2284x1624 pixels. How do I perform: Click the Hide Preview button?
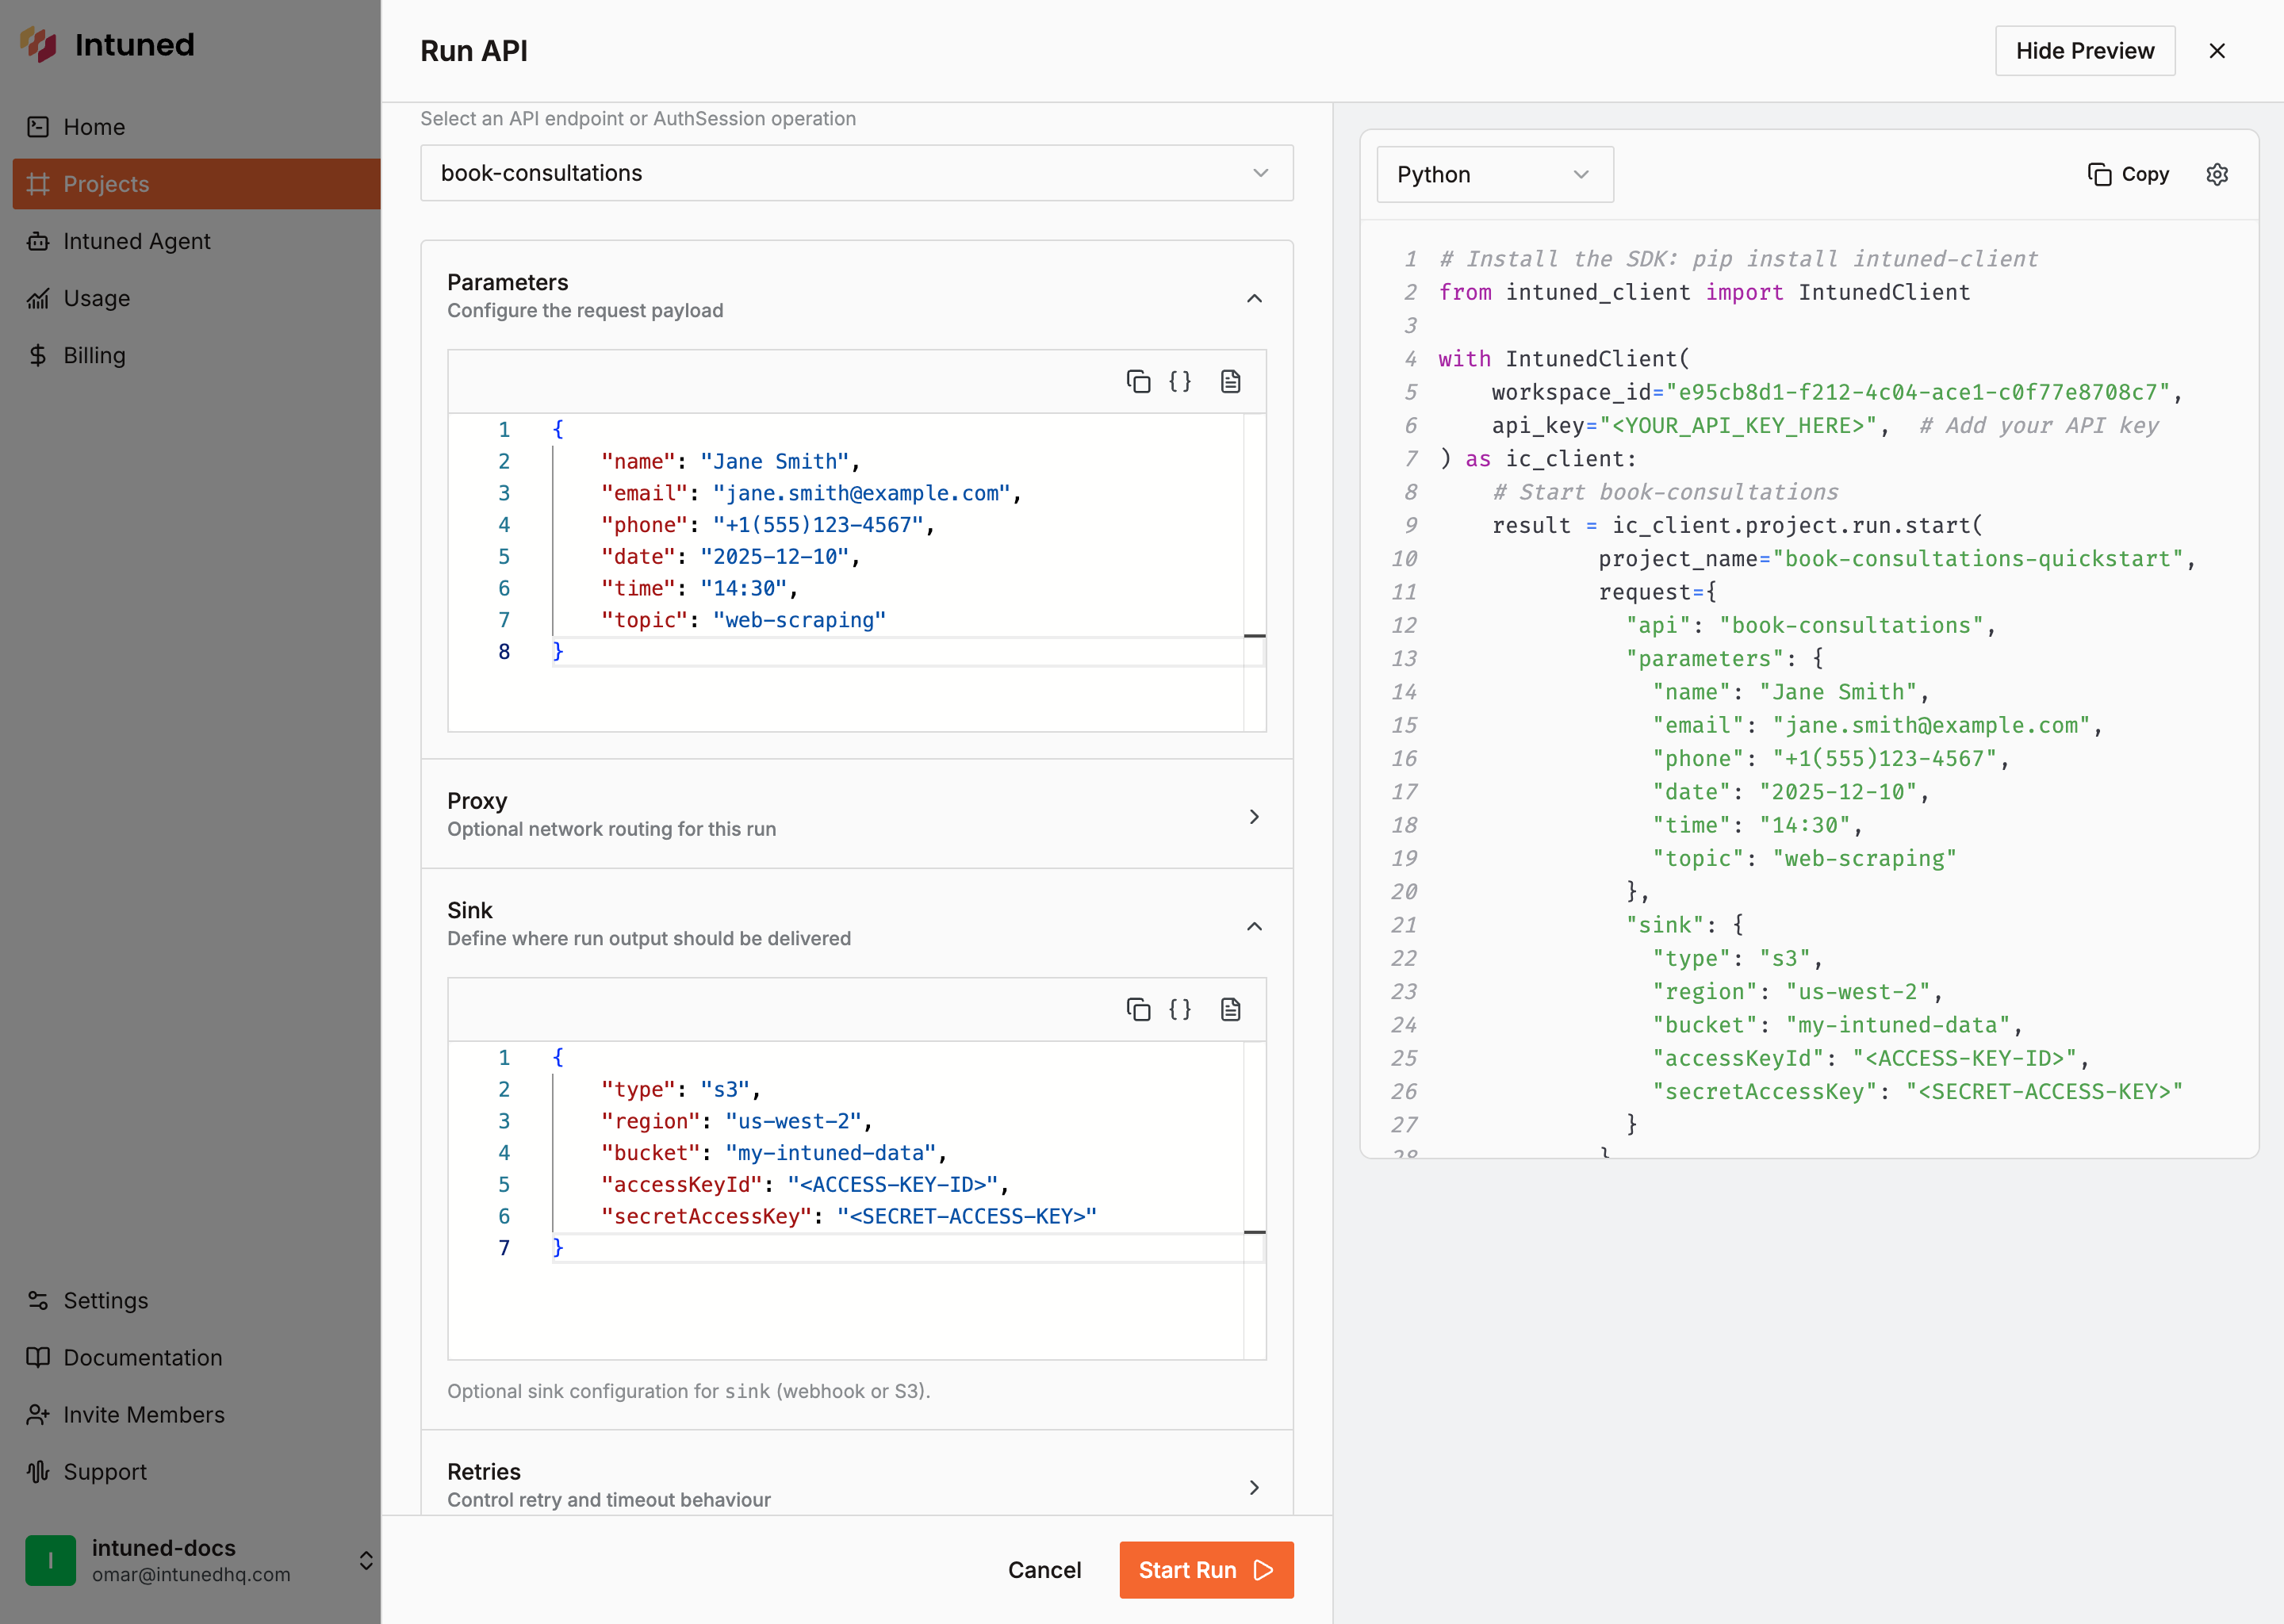click(2084, 51)
